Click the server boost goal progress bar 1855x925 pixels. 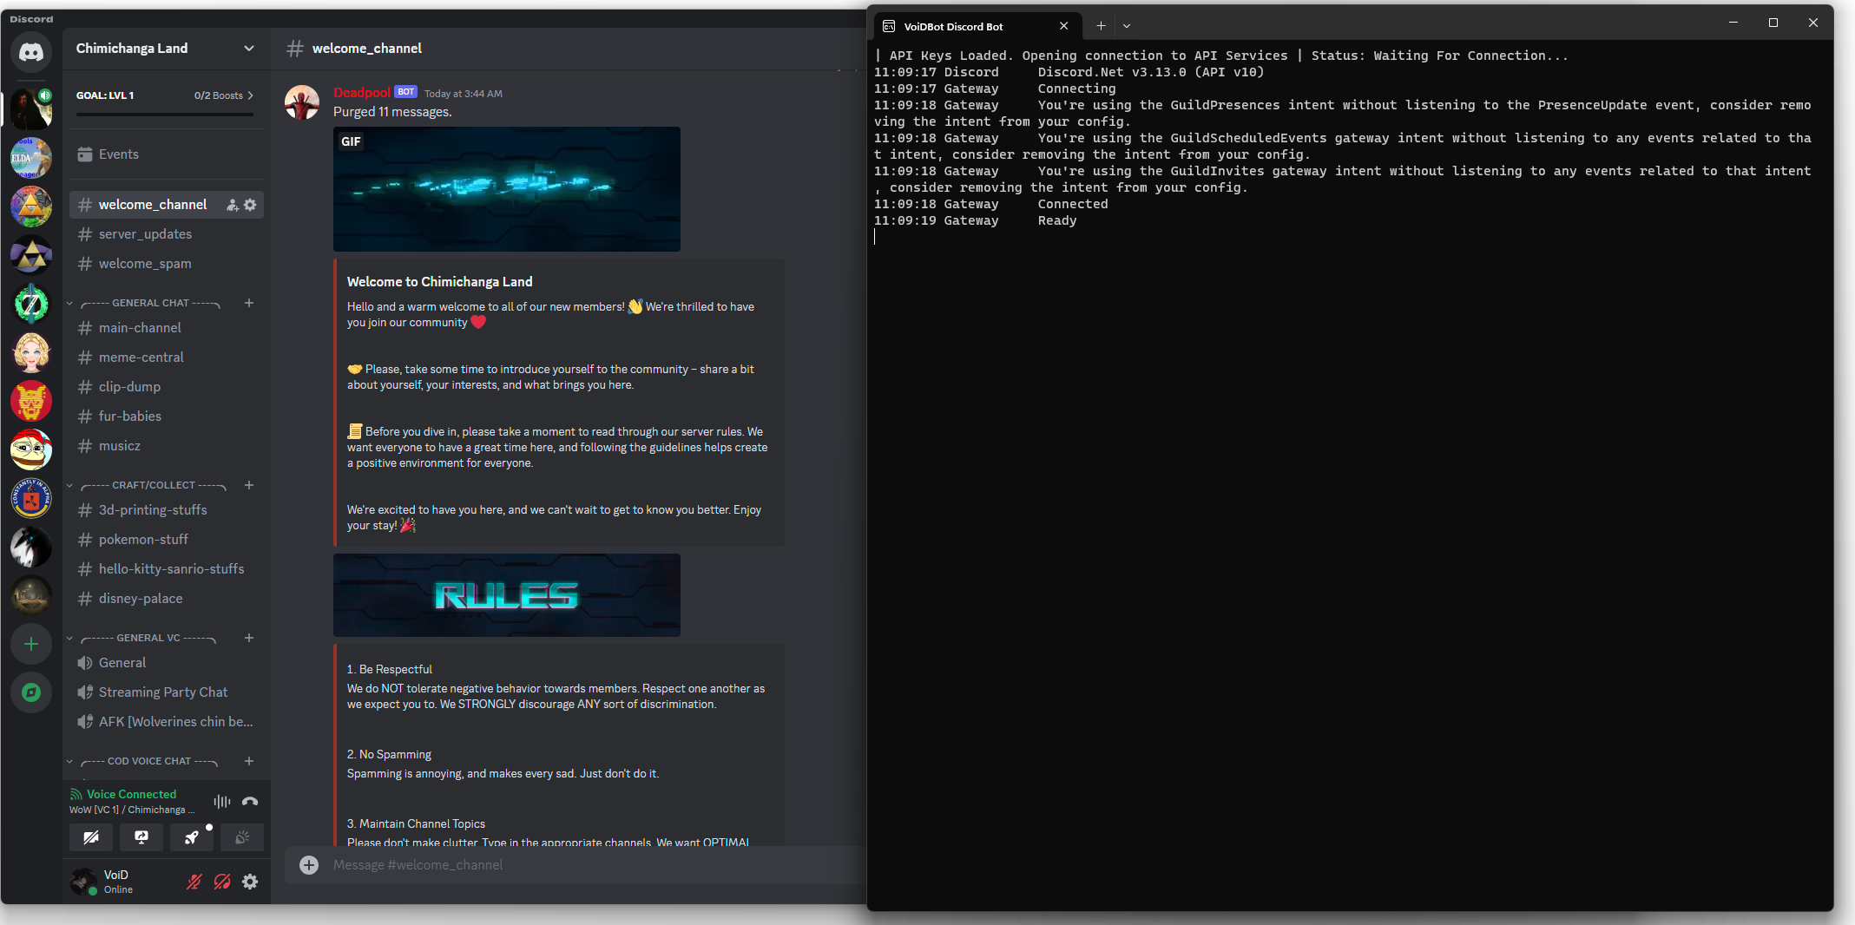[165, 114]
